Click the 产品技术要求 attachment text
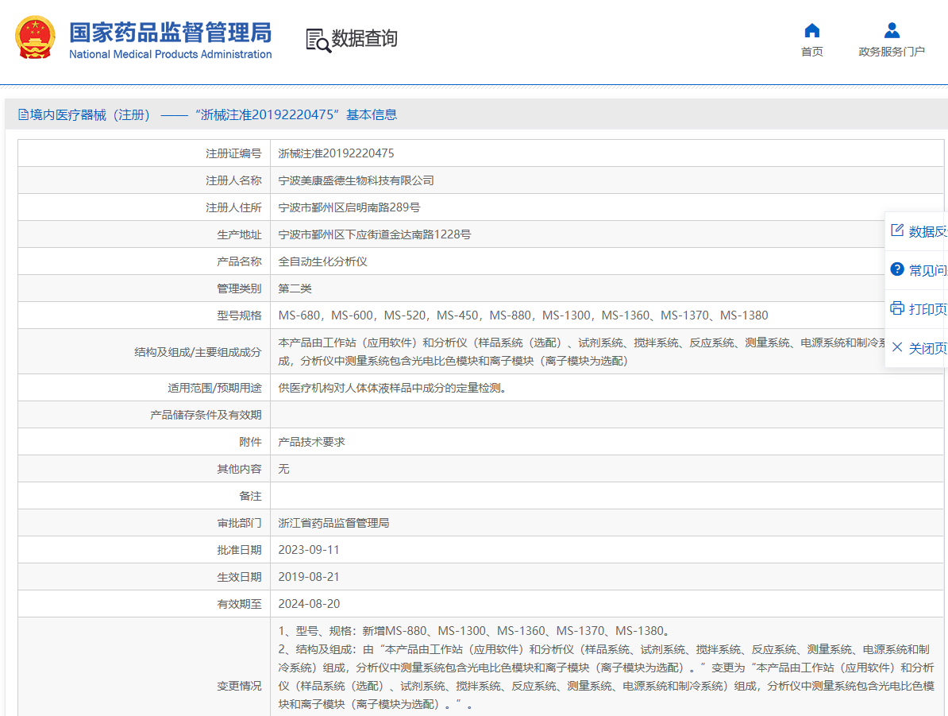Viewport: 948px width, 716px height. [x=311, y=443]
